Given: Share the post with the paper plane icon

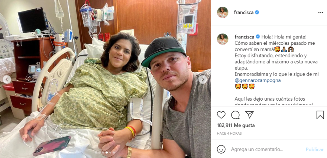Looking at the screenshot, I should [x=249, y=115].
